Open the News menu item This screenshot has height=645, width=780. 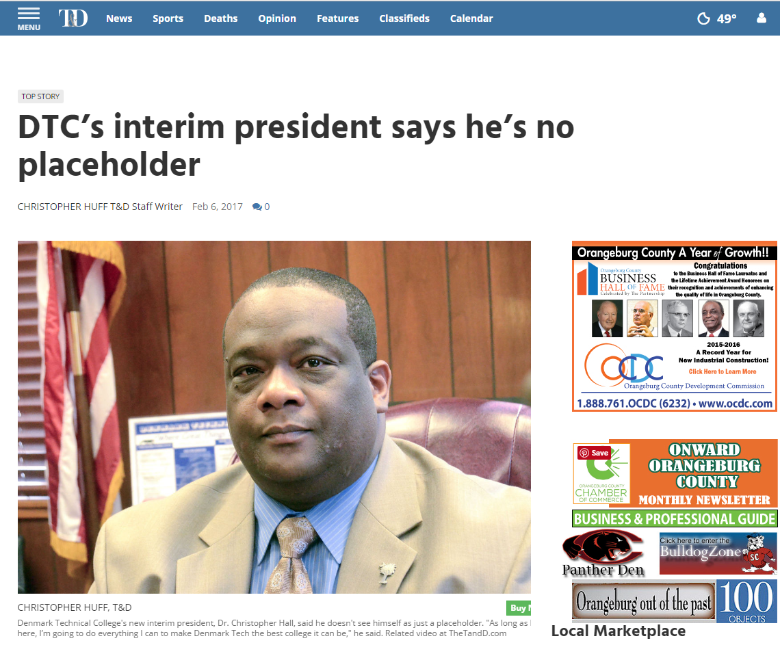[x=119, y=18]
